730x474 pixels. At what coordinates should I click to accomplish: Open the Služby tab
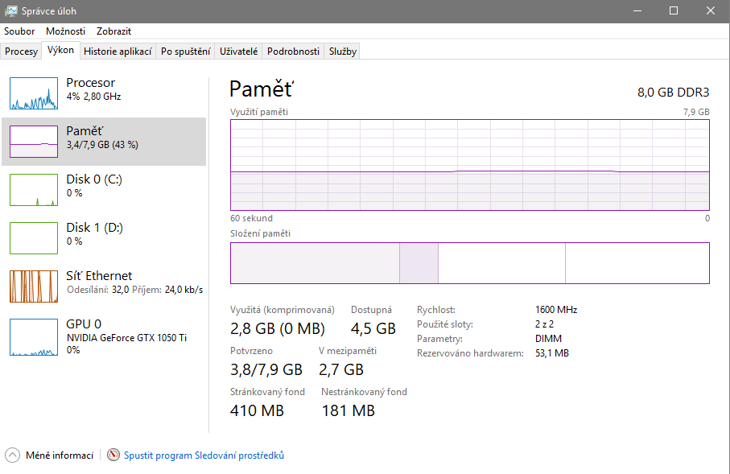click(x=343, y=52)
